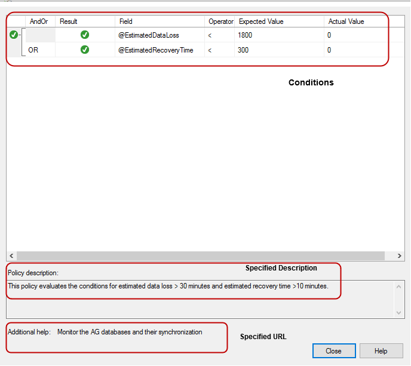Click the Result check icon for @EstimatedRecoveryTime
Viewport: 411px width, 366px height.
[85, 50]
